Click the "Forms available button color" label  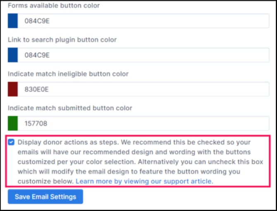(54, 6)
